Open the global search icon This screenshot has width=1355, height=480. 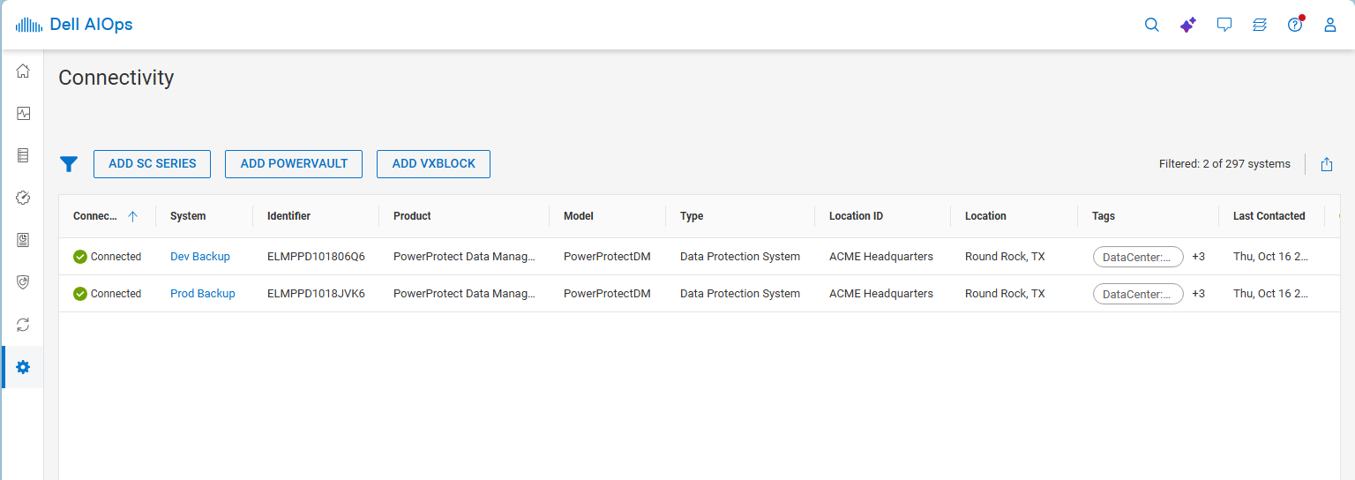click(x=1151, y=25)
